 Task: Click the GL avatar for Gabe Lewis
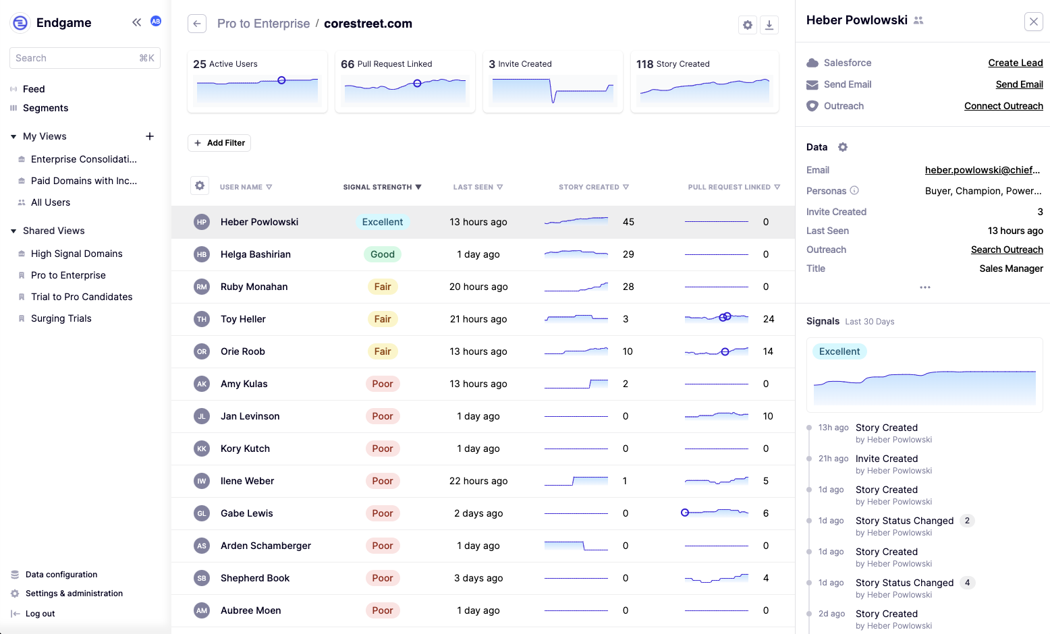pyautogui.click(x=202, y=513)
